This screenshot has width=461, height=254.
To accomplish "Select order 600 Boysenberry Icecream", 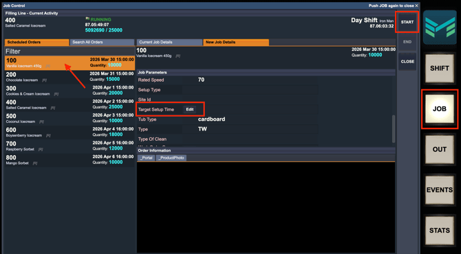I will (x=69, y=132).
